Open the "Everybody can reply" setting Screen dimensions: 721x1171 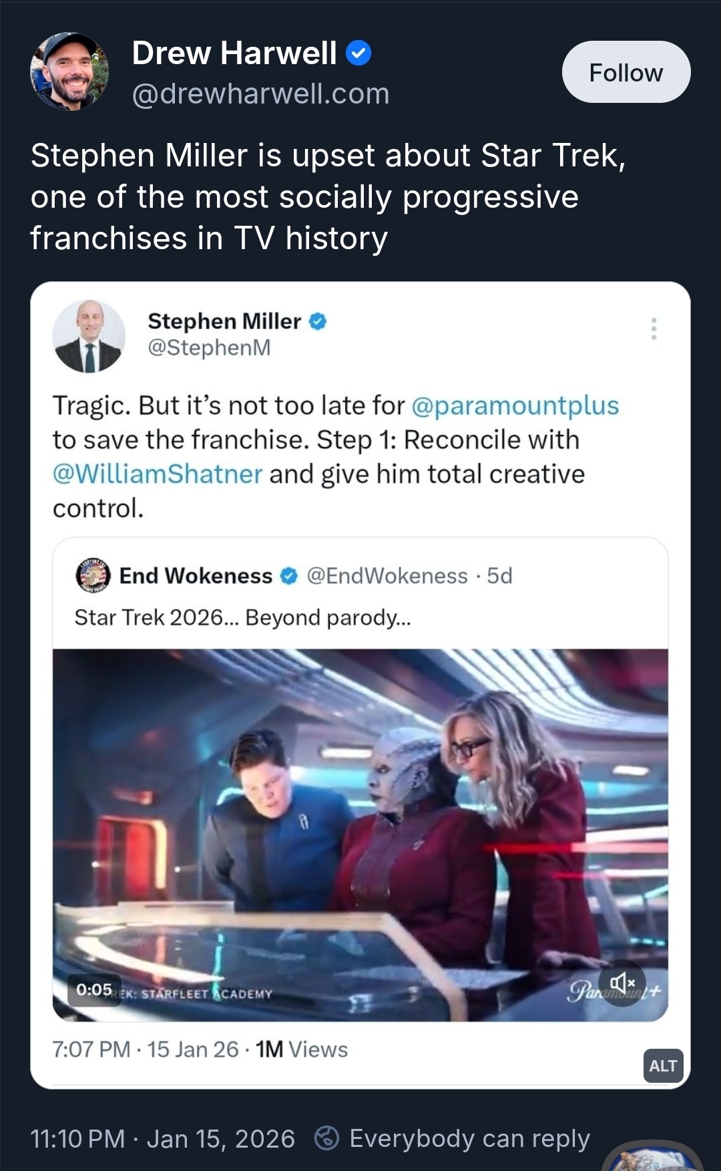pos(469,1138)
